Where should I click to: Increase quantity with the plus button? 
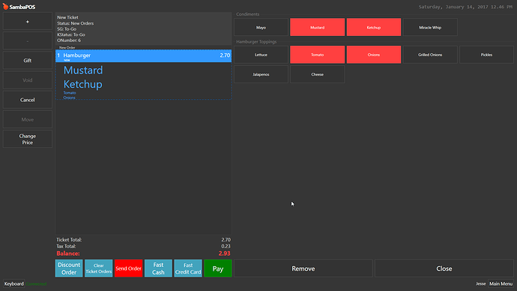click(28, 22)
